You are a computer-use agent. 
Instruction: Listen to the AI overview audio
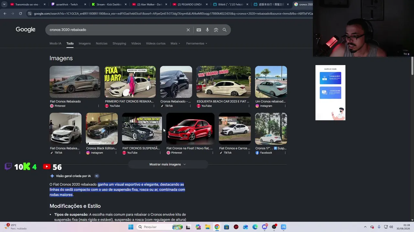click(x=96, y=176)
